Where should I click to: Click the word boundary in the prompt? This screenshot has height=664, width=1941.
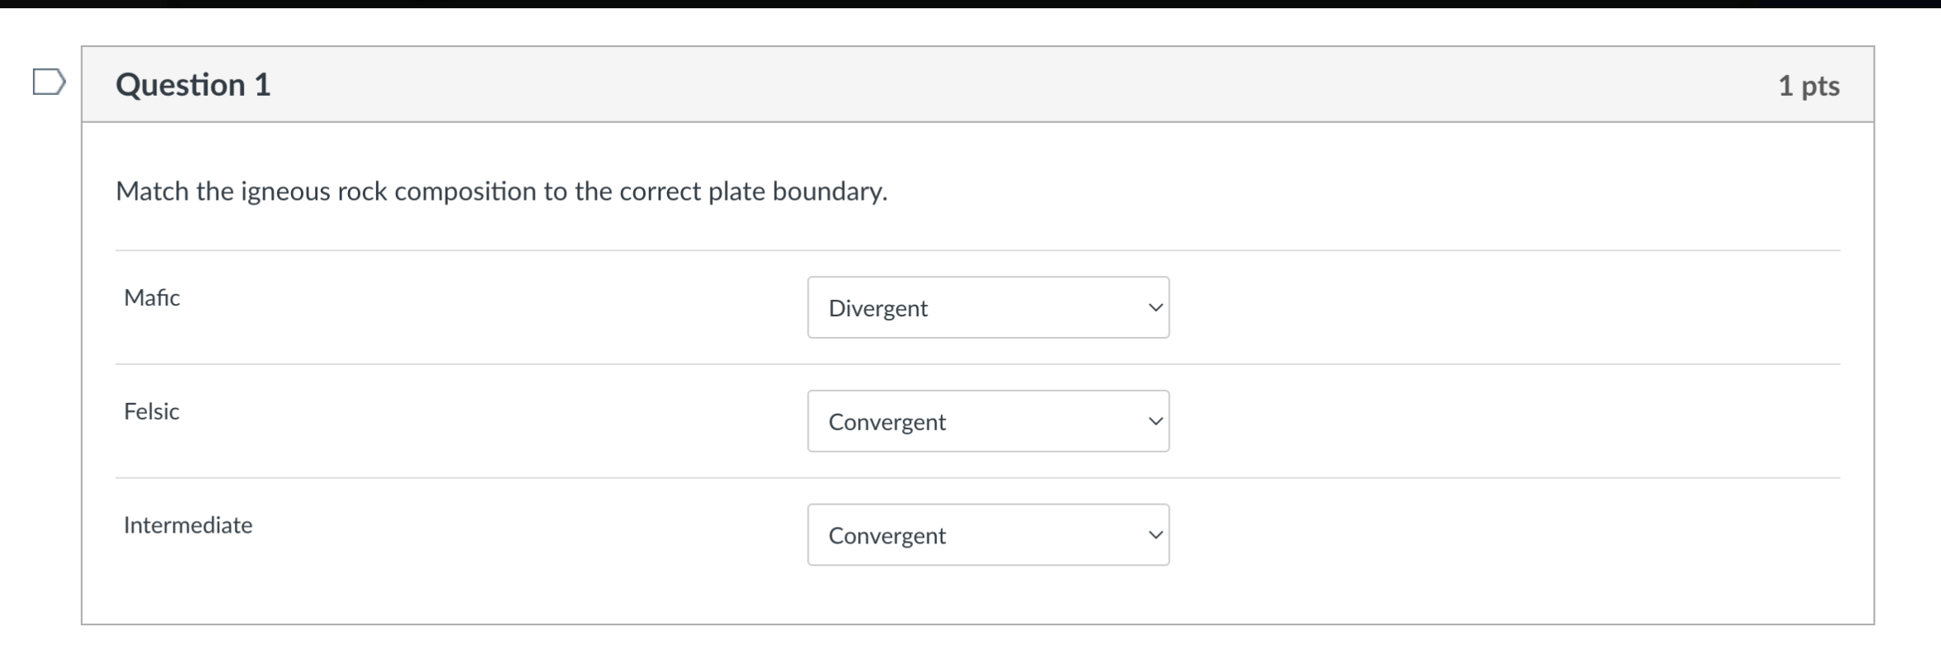click(x=830, y=192)
